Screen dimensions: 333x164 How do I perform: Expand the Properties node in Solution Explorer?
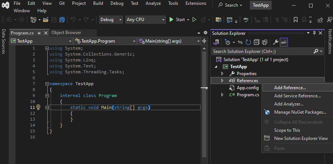tap(222, 74)
